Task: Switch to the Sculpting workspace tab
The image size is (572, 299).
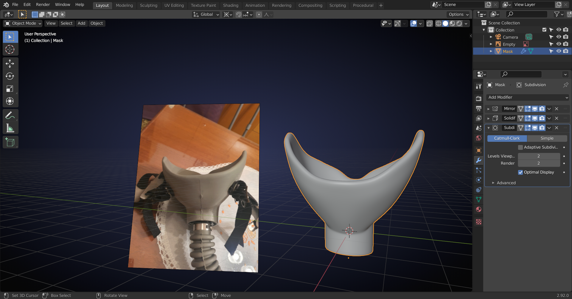Action: pyautogui.click(x=148, y=5)
